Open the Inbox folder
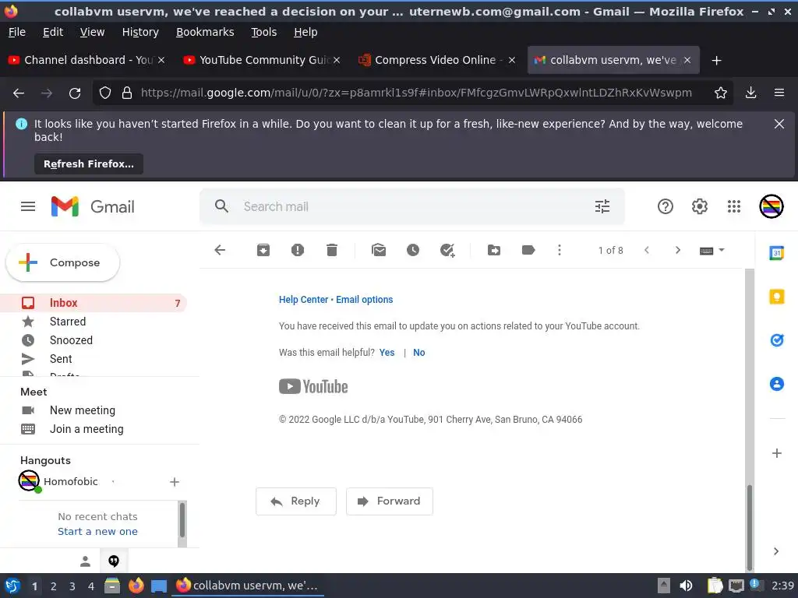This screenshot has height=598, width=798. coord(94,303)
